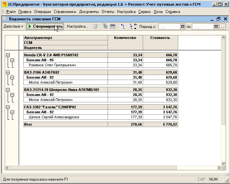Click the Количество column header
Viewport: 230px width, 184px height.
tap(125, 43)
